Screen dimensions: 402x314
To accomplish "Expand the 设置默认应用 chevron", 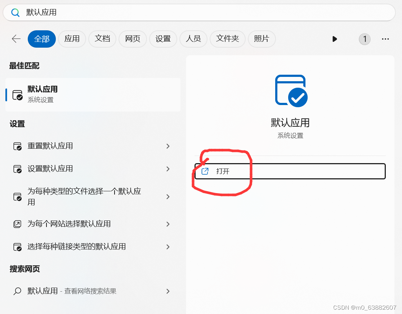I will click(168, 169).
